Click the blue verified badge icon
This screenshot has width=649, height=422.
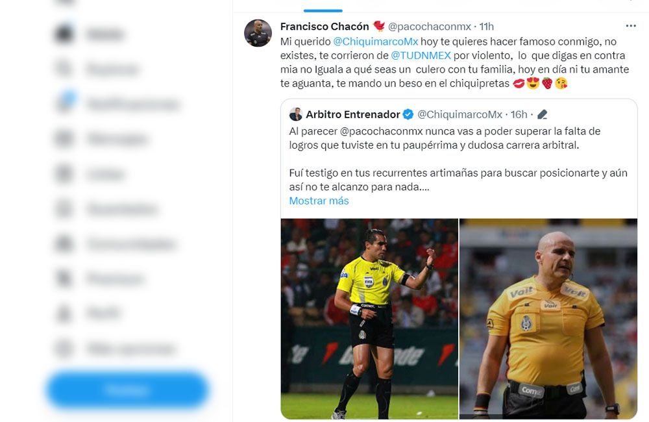[408, 114]
